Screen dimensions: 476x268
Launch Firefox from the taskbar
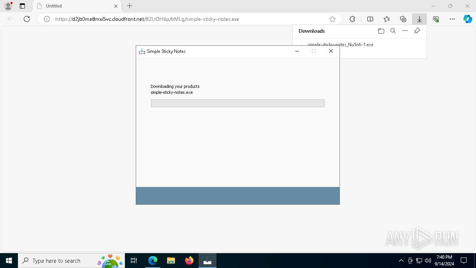189,261
